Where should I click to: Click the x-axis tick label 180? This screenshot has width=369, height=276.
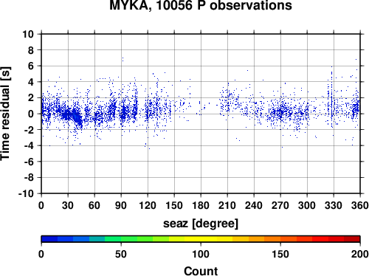(x=201, y=205)
